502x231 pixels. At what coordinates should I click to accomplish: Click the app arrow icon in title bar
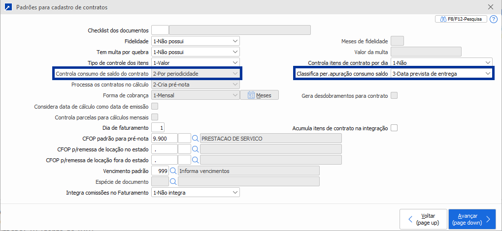pos(7,7)
